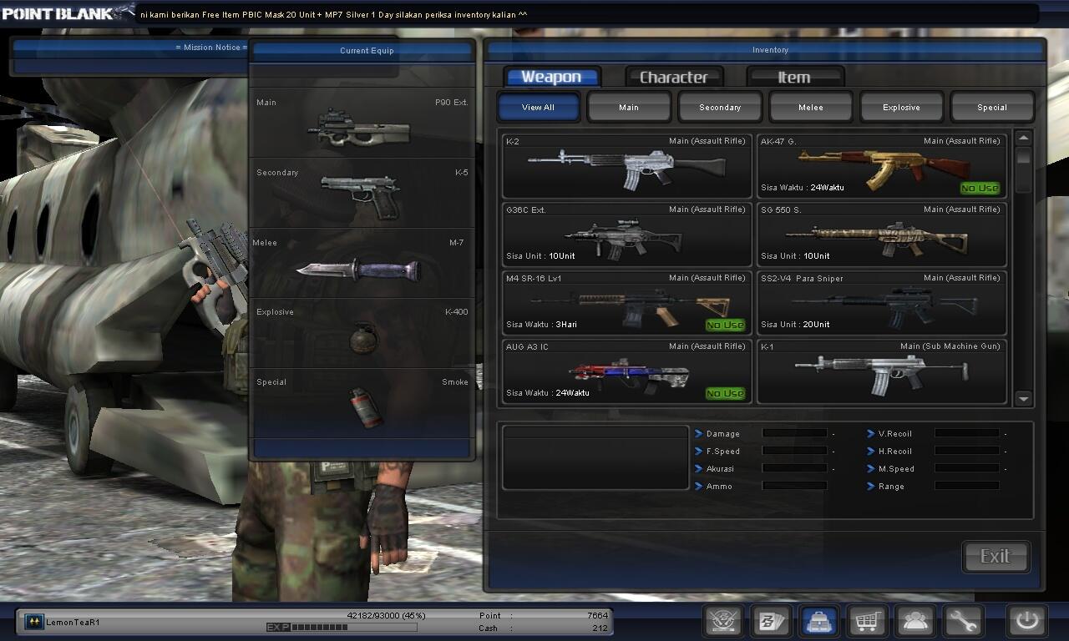The image size is (1069, 641).
Task: Click the Akurasi stat bar
Action: point(795,468)
